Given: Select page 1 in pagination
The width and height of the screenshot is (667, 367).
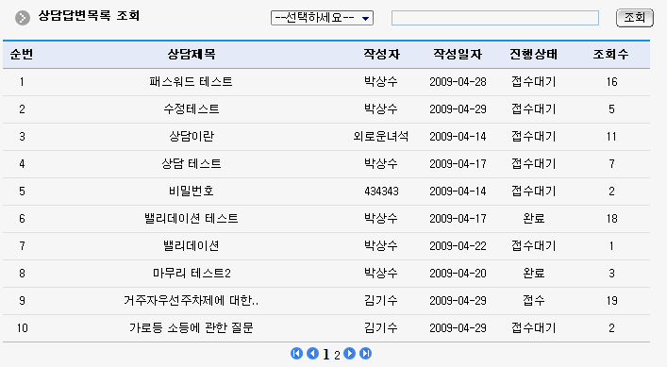Looking at the screenshot, I should (326, 354).
